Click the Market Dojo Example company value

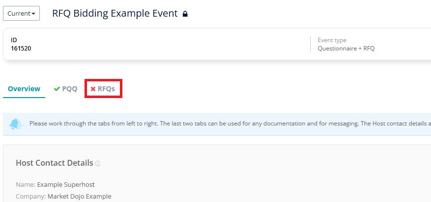point(80,197)
